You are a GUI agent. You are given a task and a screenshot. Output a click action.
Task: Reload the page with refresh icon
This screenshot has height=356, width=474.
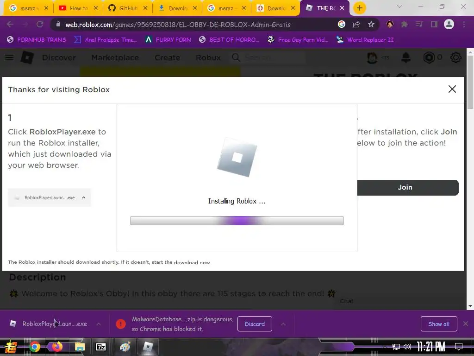click(x=40, y=25)
